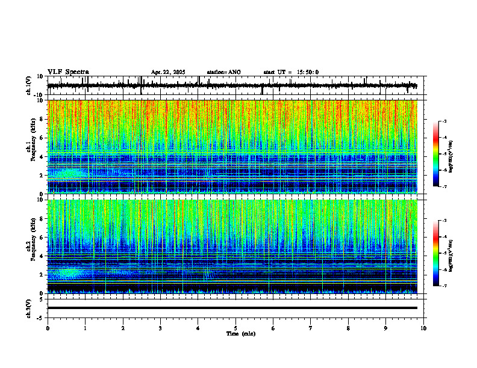Click the Time (min) axis title

pos(241,334)
